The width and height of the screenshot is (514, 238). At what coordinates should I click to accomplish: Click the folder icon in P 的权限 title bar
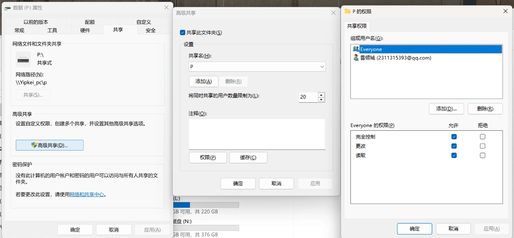(x=348, y=11)
